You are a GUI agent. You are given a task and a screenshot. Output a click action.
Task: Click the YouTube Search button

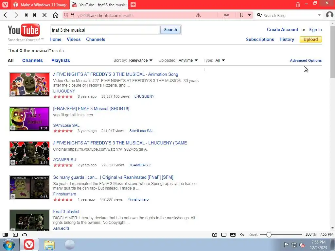[x=170, y=30]
